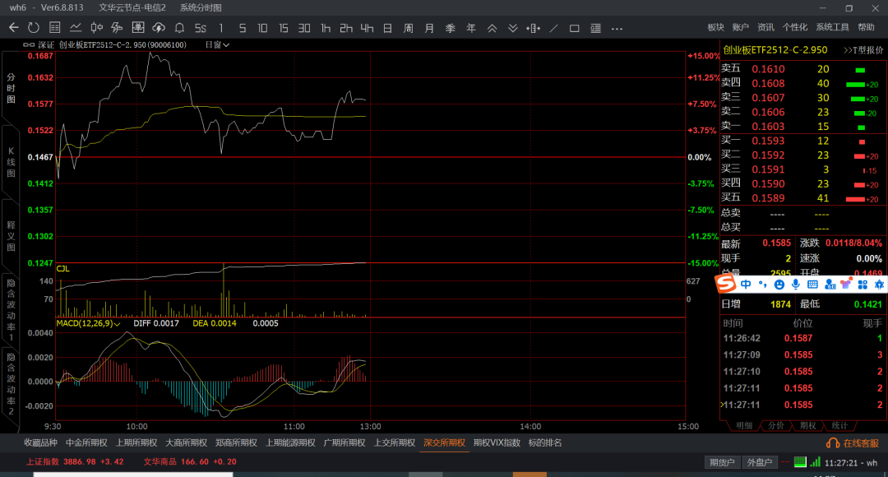The image size is (888, 477).
Task: Open the 上交所期权 bottom tab
Action: pos(395,443)
